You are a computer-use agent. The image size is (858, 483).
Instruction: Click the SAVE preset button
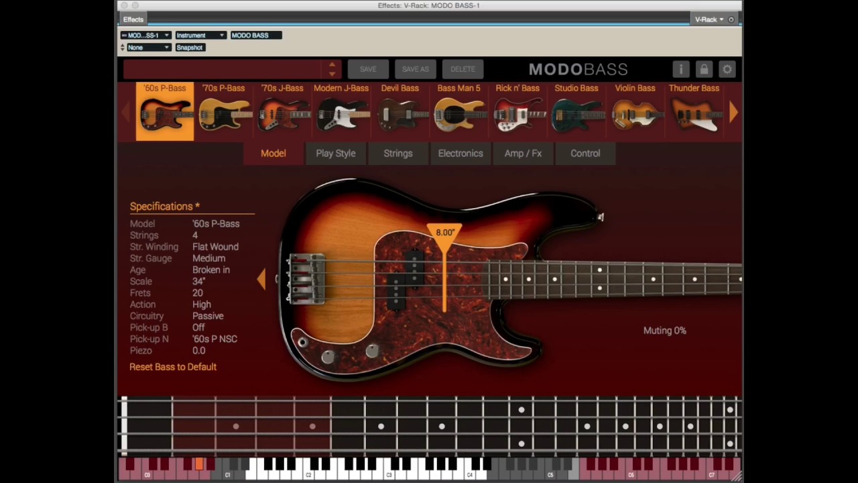[x=368, y=69]
